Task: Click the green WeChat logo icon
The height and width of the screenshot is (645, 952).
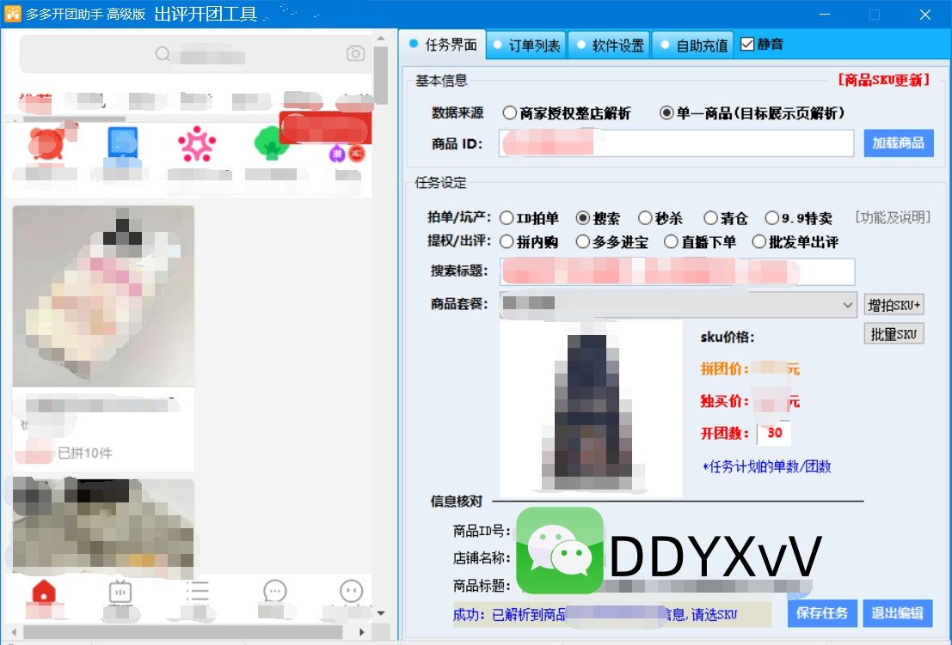Action: [x=560, y=551]
